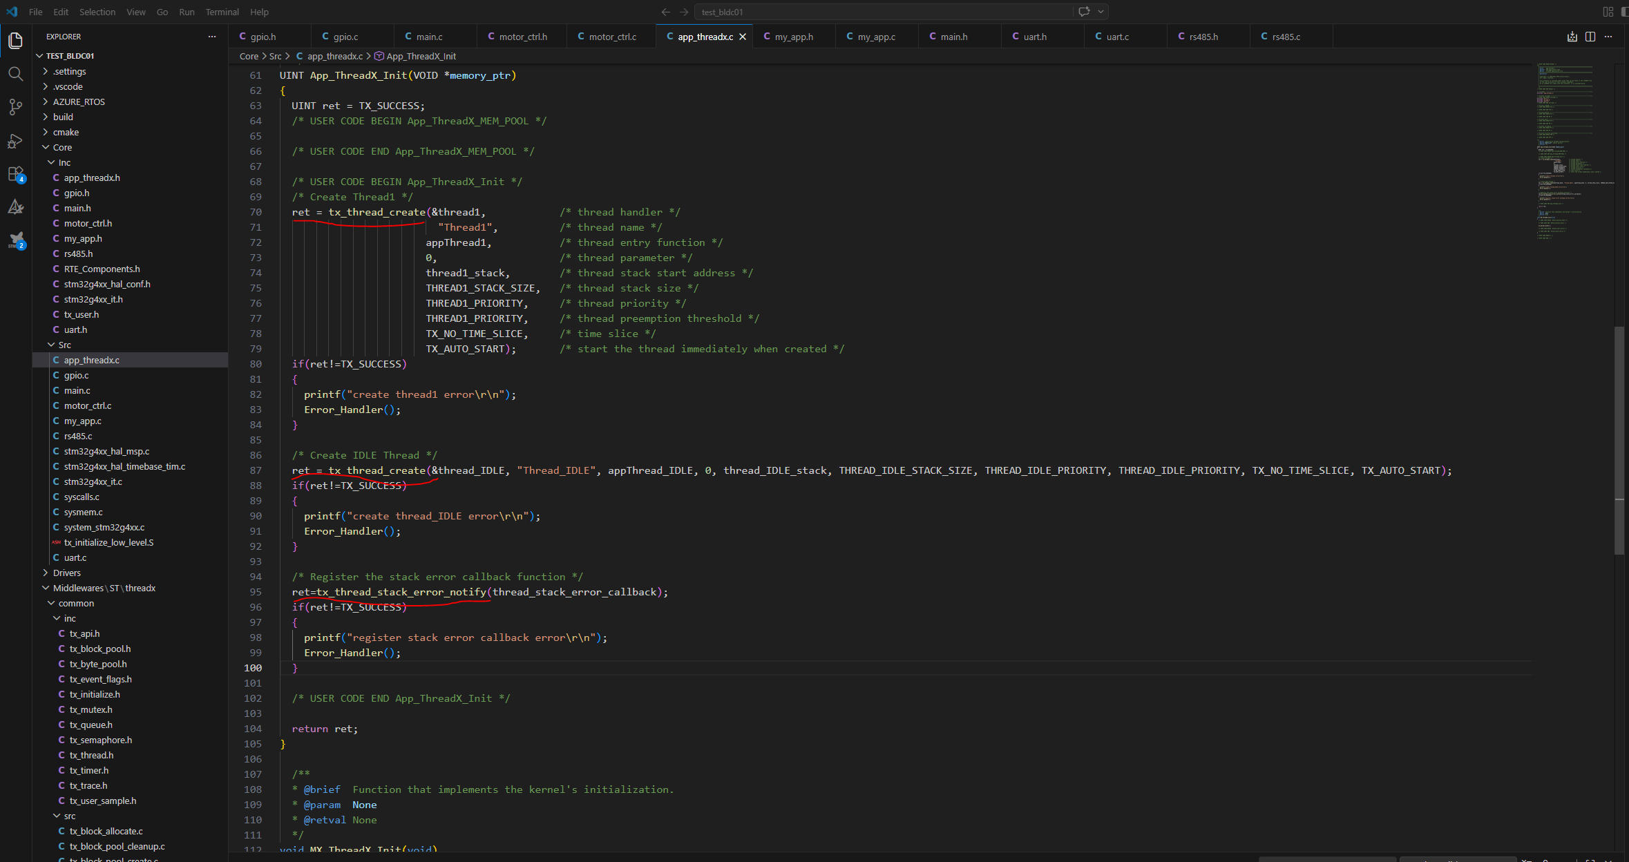
Task: Click the split editor right icon
Action: point(1590,37)
